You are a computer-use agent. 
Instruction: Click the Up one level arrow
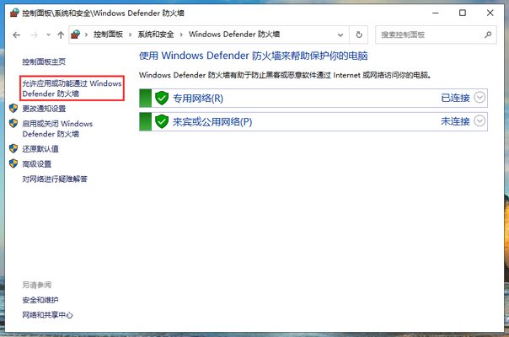(x=60, y=35)
